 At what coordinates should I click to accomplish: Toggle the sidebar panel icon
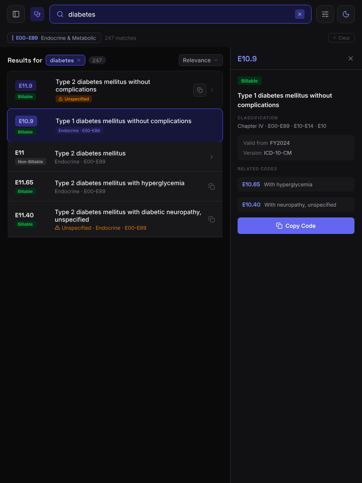coord(16,14)
